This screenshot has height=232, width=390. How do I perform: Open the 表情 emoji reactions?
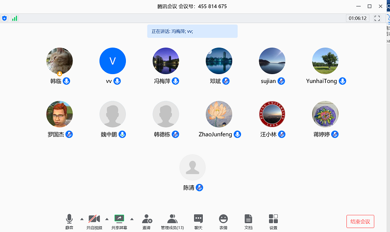click(x=223, y=219)
